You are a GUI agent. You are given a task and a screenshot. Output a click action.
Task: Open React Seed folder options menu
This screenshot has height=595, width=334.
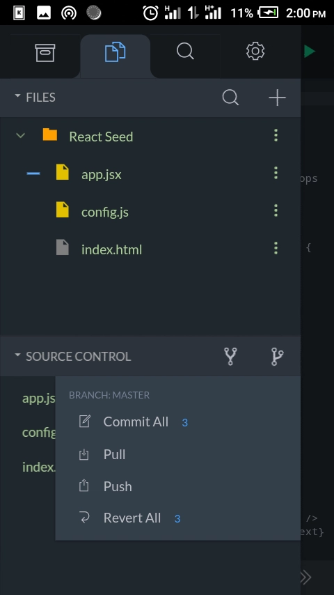[x=276, y=135]
